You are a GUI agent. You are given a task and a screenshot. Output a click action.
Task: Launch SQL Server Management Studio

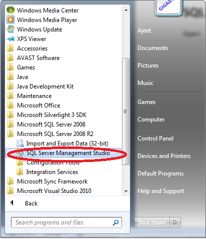coord(64,153)
